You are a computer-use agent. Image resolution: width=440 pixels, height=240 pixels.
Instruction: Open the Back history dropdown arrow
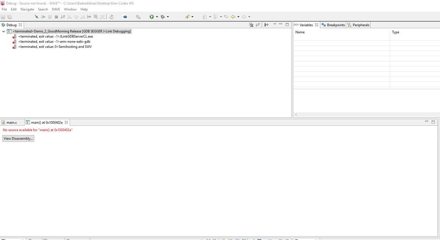238,17
